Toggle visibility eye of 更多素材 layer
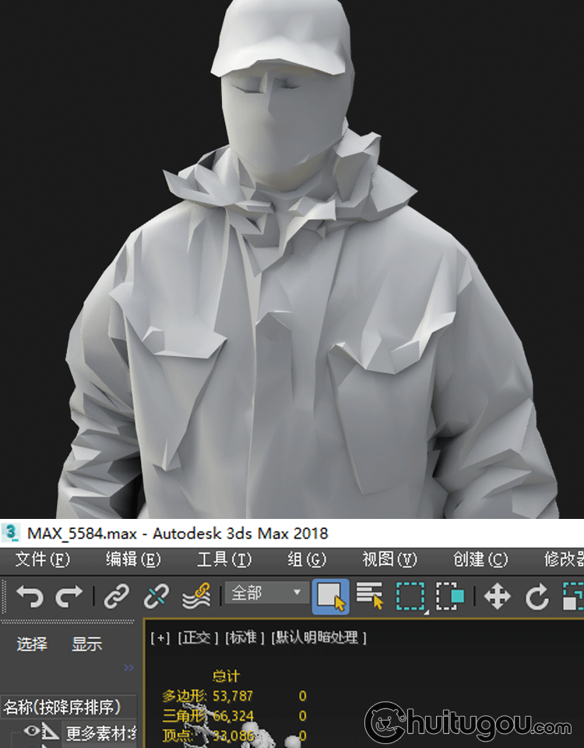584x748 pixels. [31, 731]
